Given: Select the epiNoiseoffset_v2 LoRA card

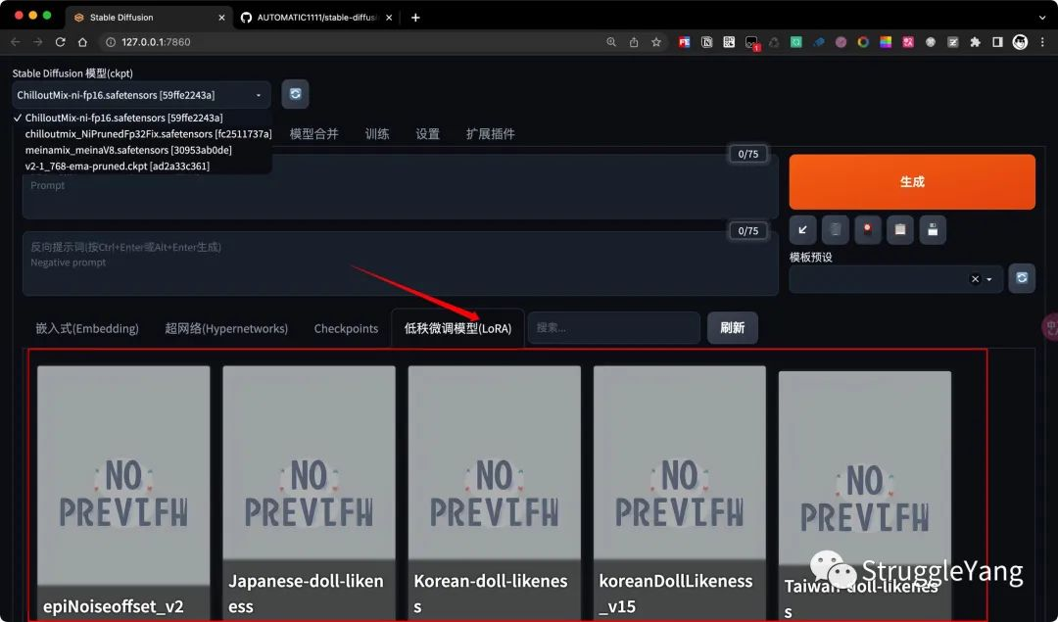Looking at the screenshot, I should click(123, 493).
